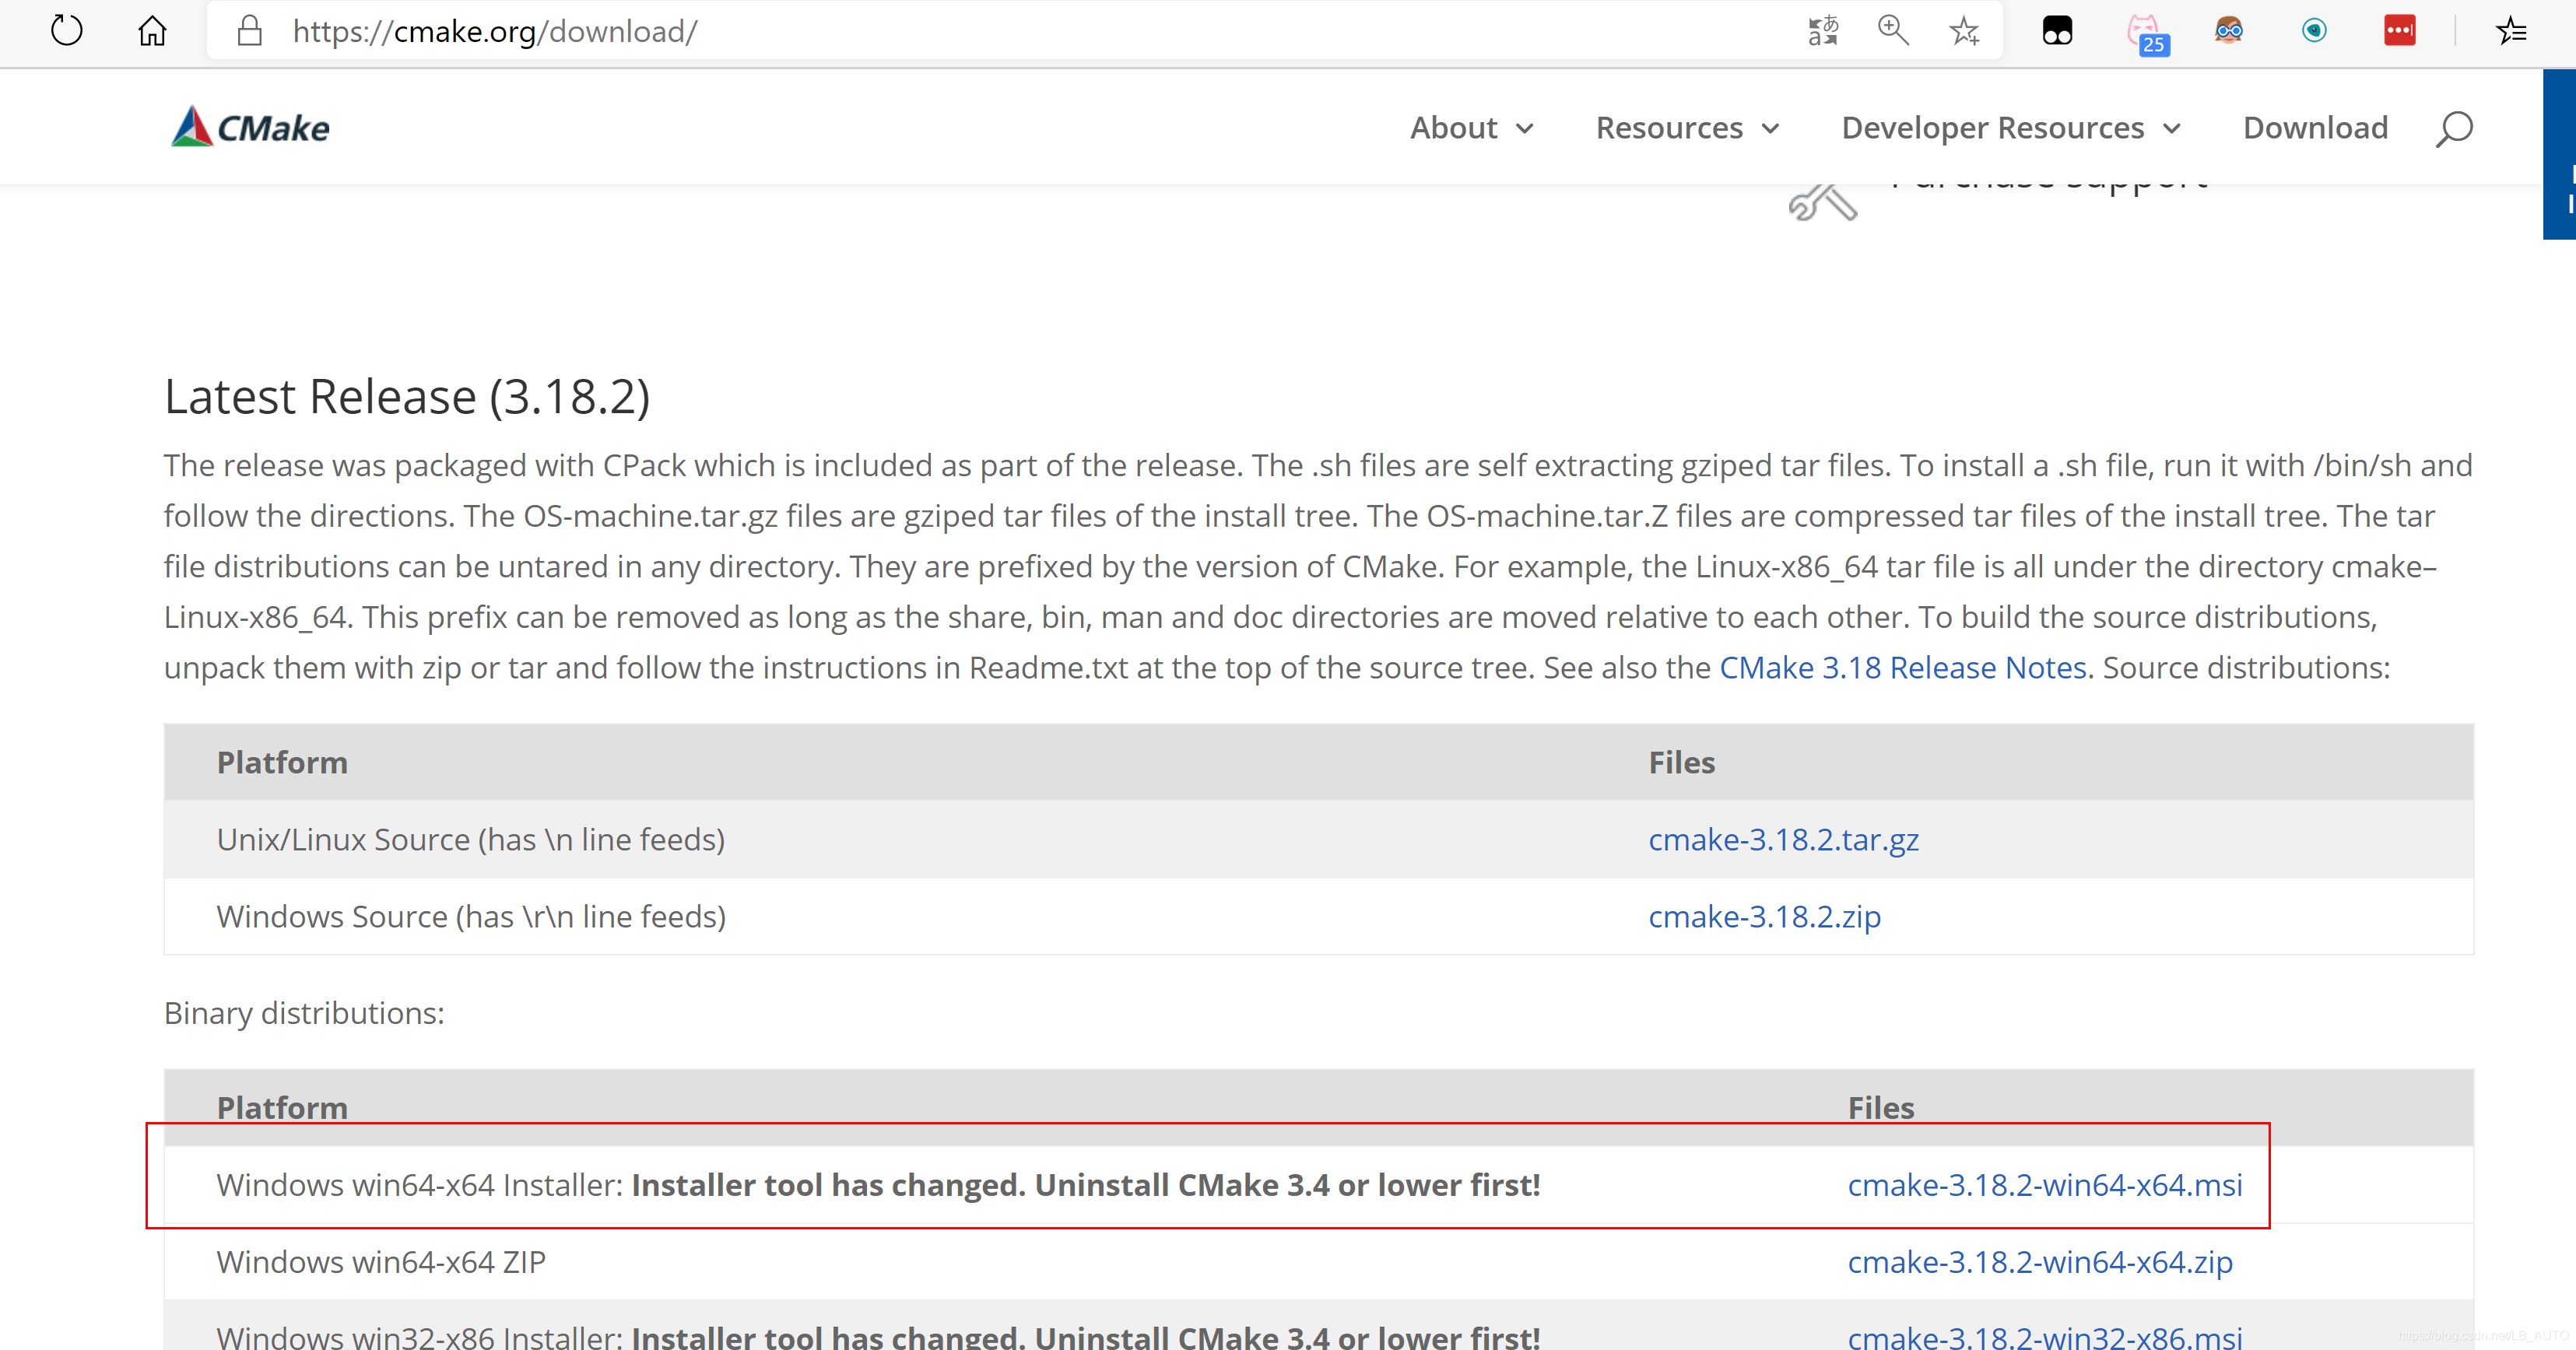Download cmake-3.18.2.zip source
Viewport: 2576px width, 1350px height.
click(1764, 917)
